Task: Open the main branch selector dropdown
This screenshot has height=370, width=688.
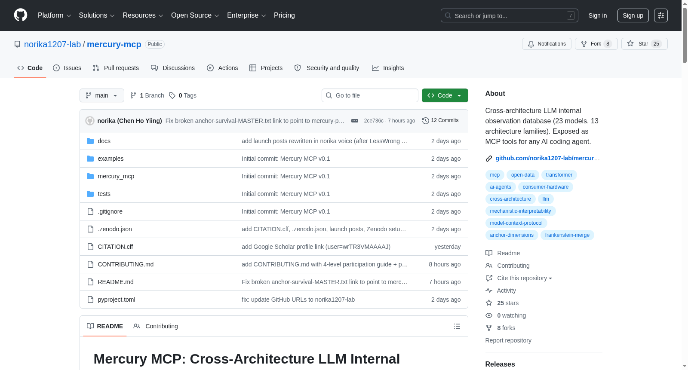Action: point(102,95)
